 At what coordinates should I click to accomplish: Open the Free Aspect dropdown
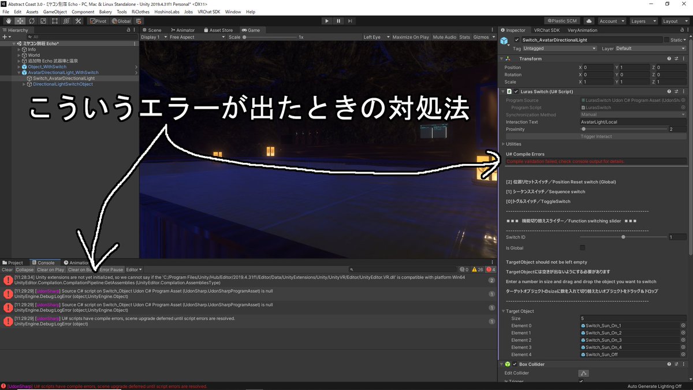[x=197, y=37]
